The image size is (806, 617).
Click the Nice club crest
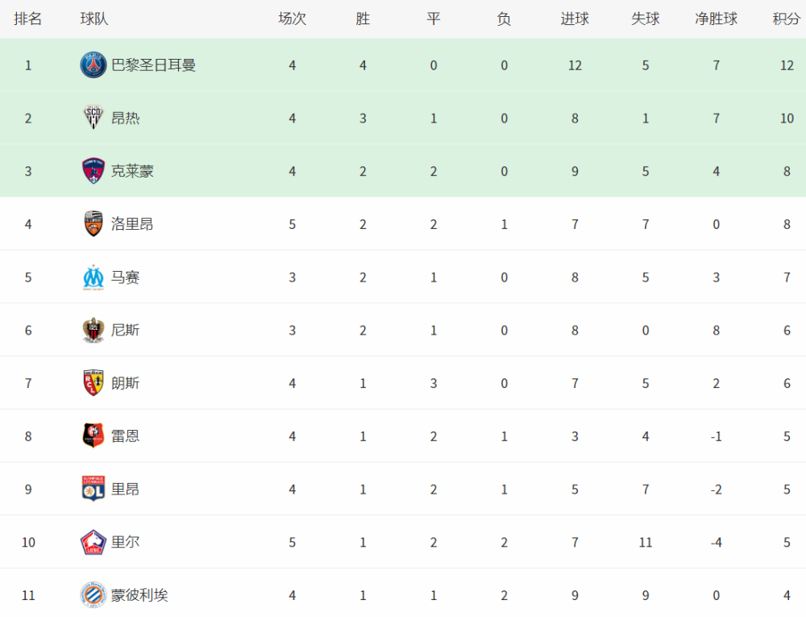click(93, 330)
